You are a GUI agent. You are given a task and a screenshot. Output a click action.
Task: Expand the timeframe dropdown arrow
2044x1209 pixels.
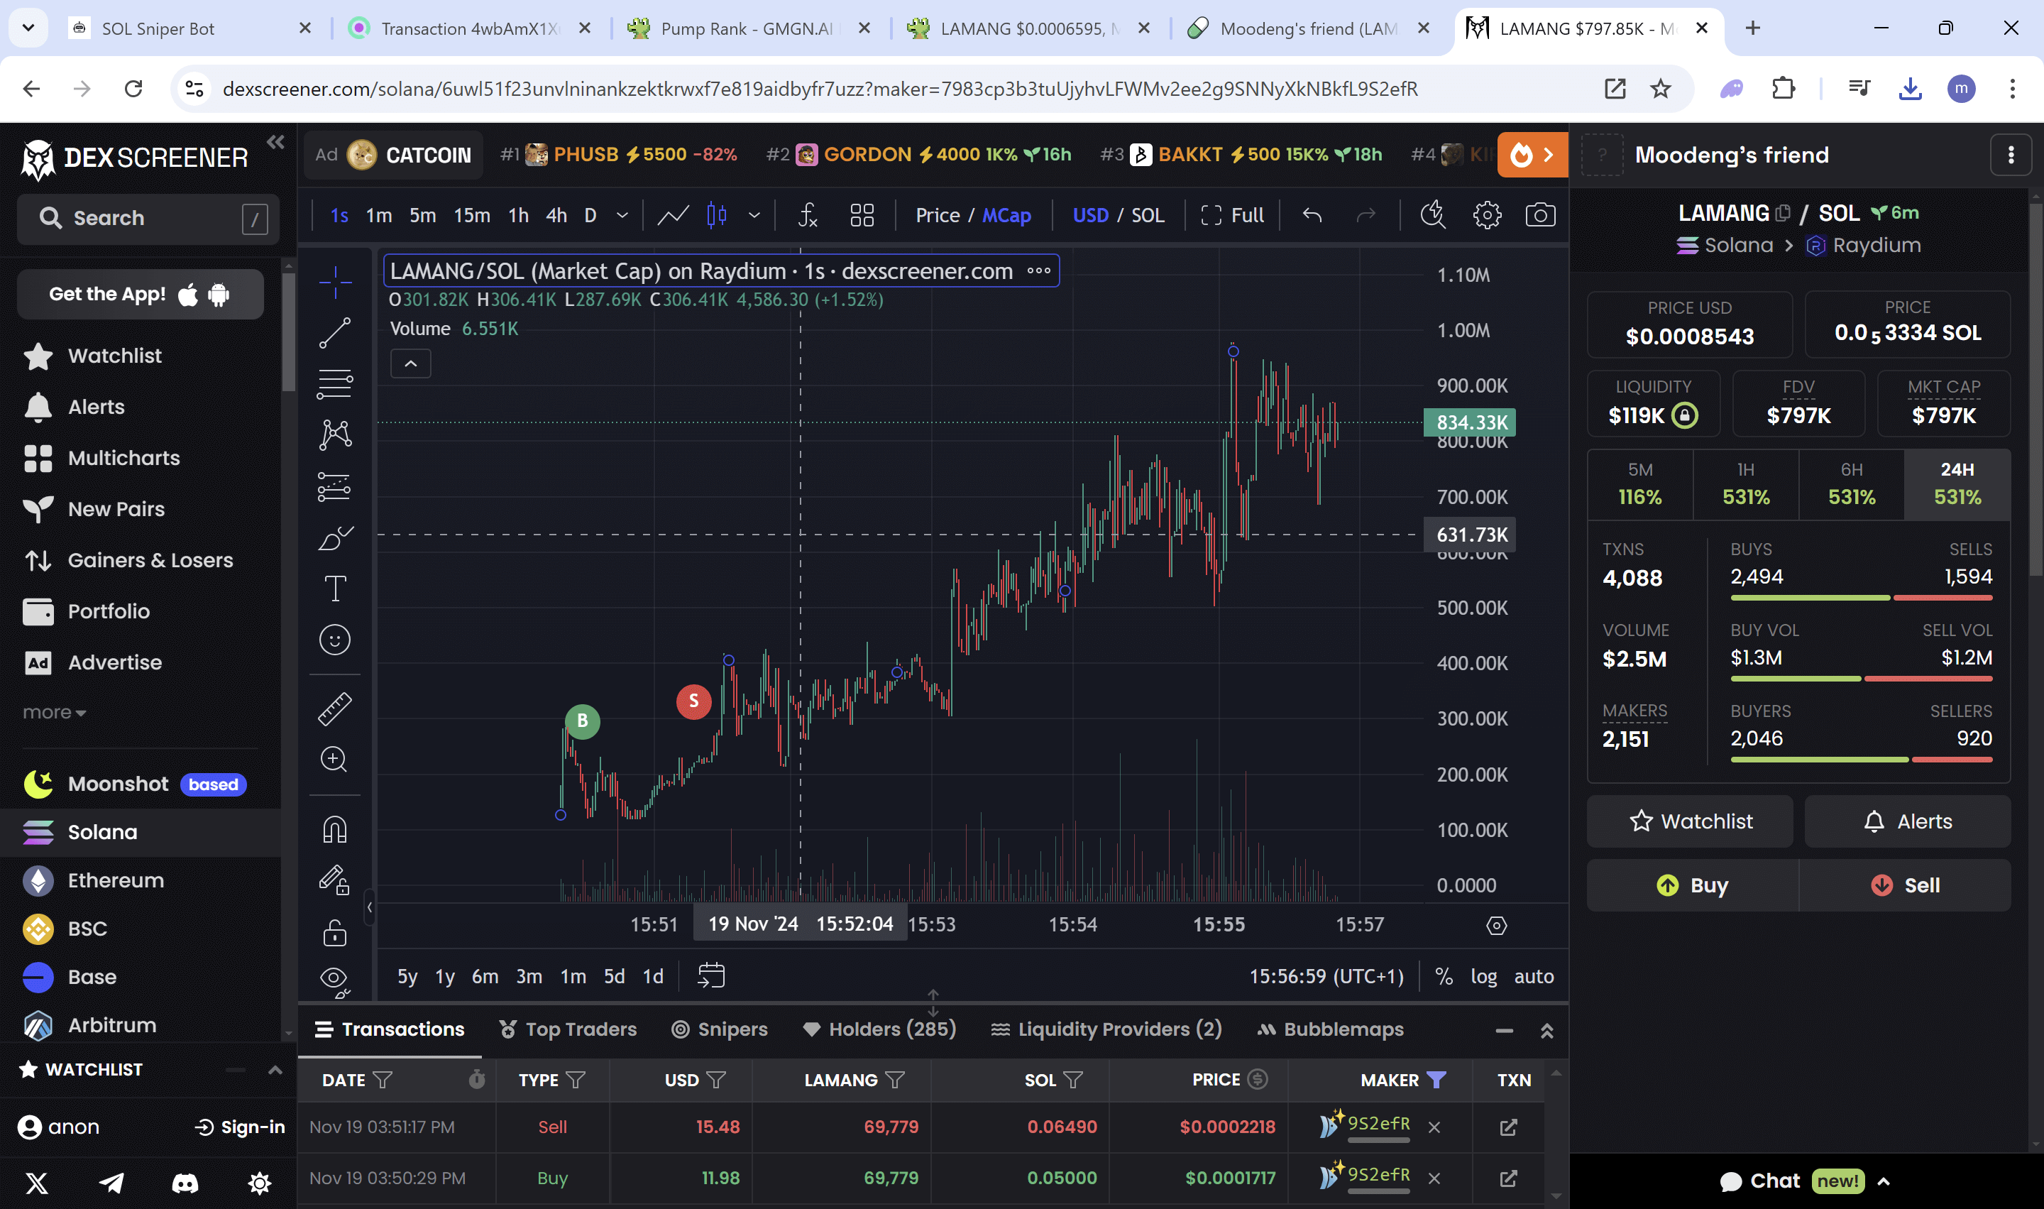click(x=622, y=215)
